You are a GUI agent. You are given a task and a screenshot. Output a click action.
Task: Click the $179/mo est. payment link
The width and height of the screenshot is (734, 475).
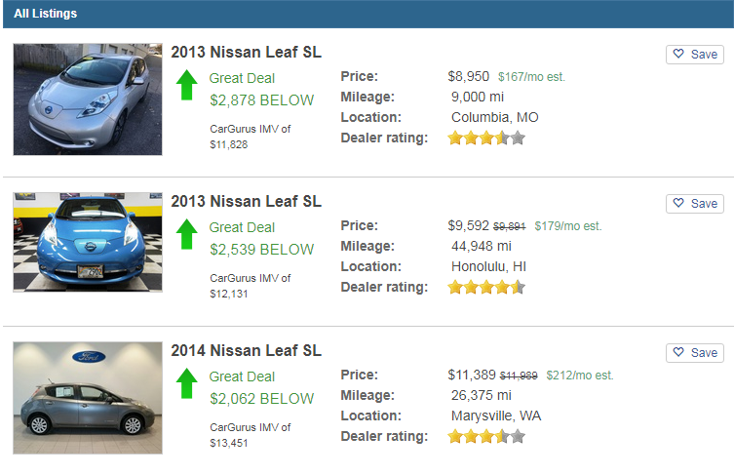click(x=567, y=226)
